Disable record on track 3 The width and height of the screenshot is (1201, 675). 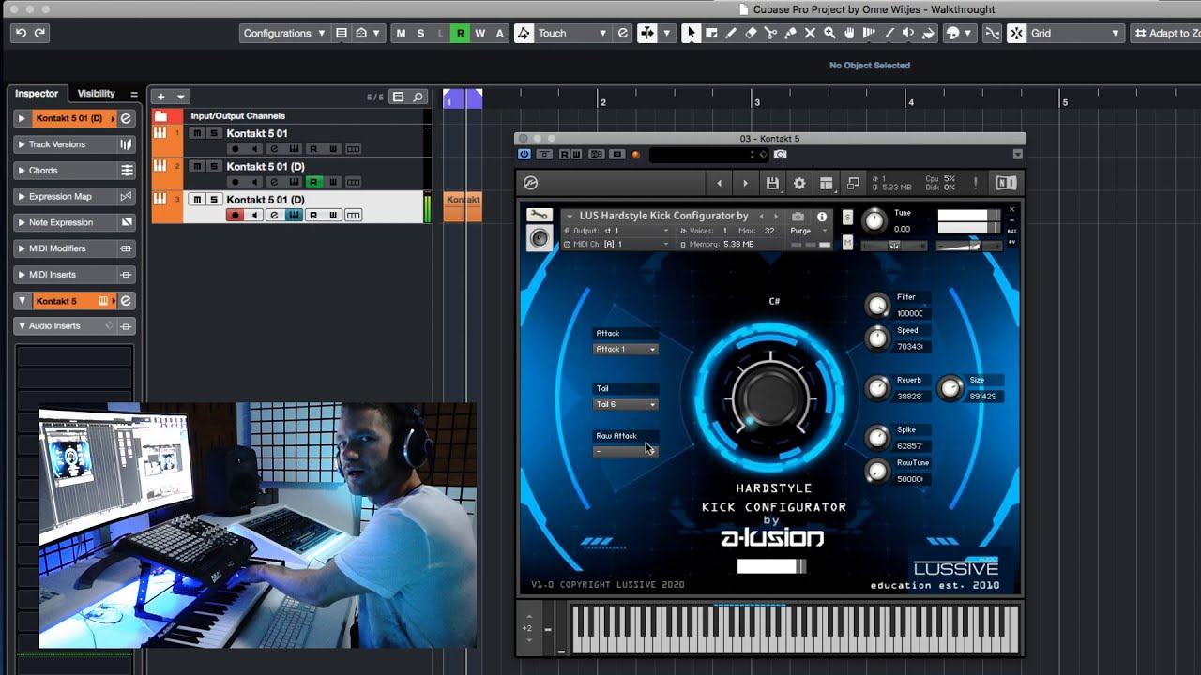pos(235,215)
